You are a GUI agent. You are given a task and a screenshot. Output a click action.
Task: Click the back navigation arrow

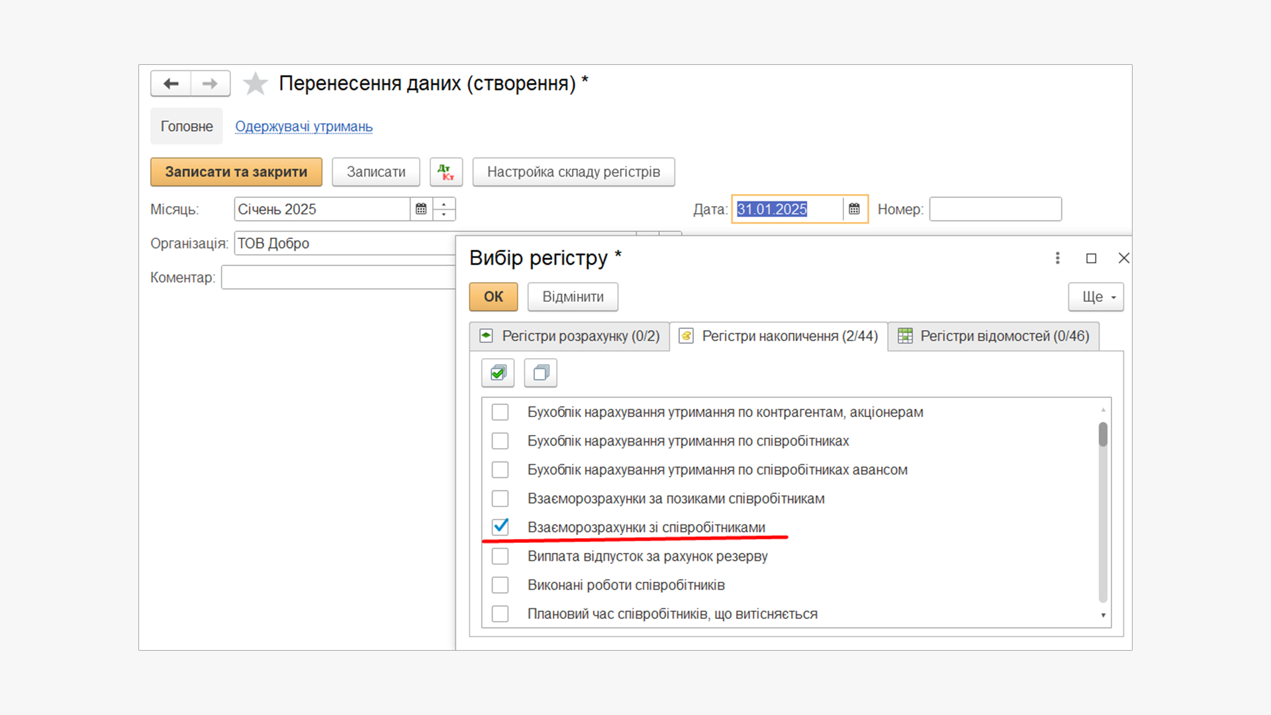click(x=171, y=83)
